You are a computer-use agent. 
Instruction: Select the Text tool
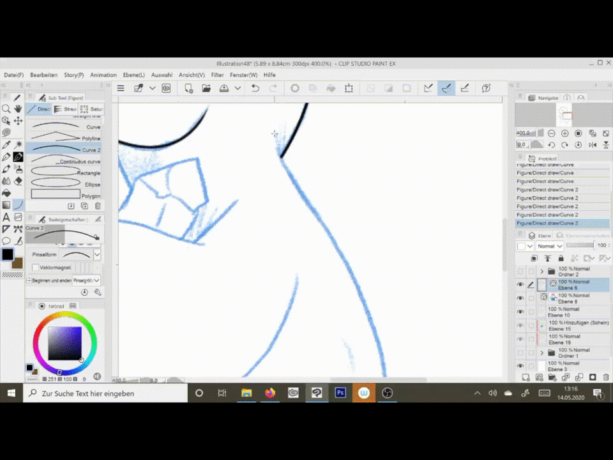(6, 217)
